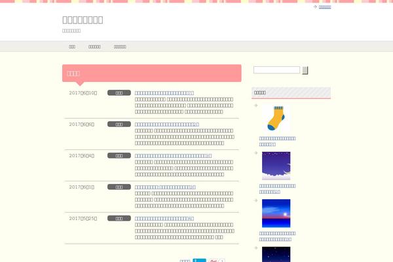Click the date text 2017/6/6
This screenshot has height=262, width=393.
point(82,124)
